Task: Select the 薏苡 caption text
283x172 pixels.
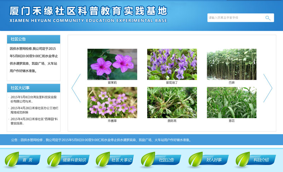Action: point(232,121)
